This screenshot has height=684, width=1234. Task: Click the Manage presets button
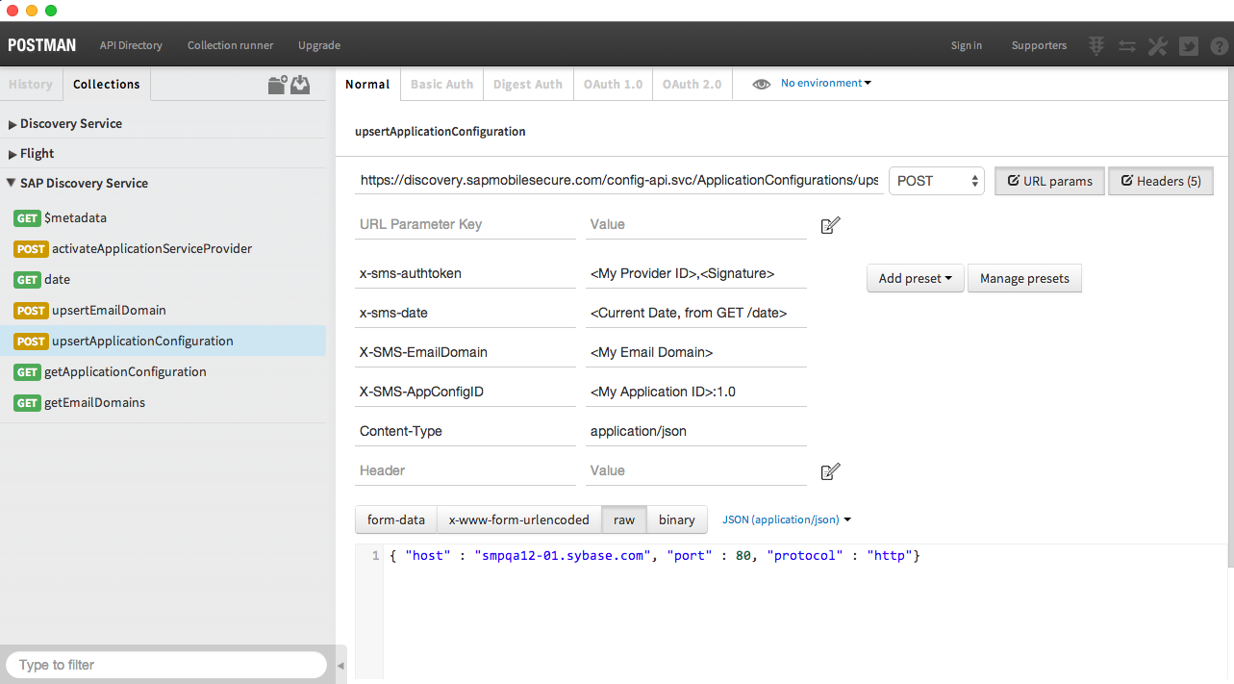1024,279
